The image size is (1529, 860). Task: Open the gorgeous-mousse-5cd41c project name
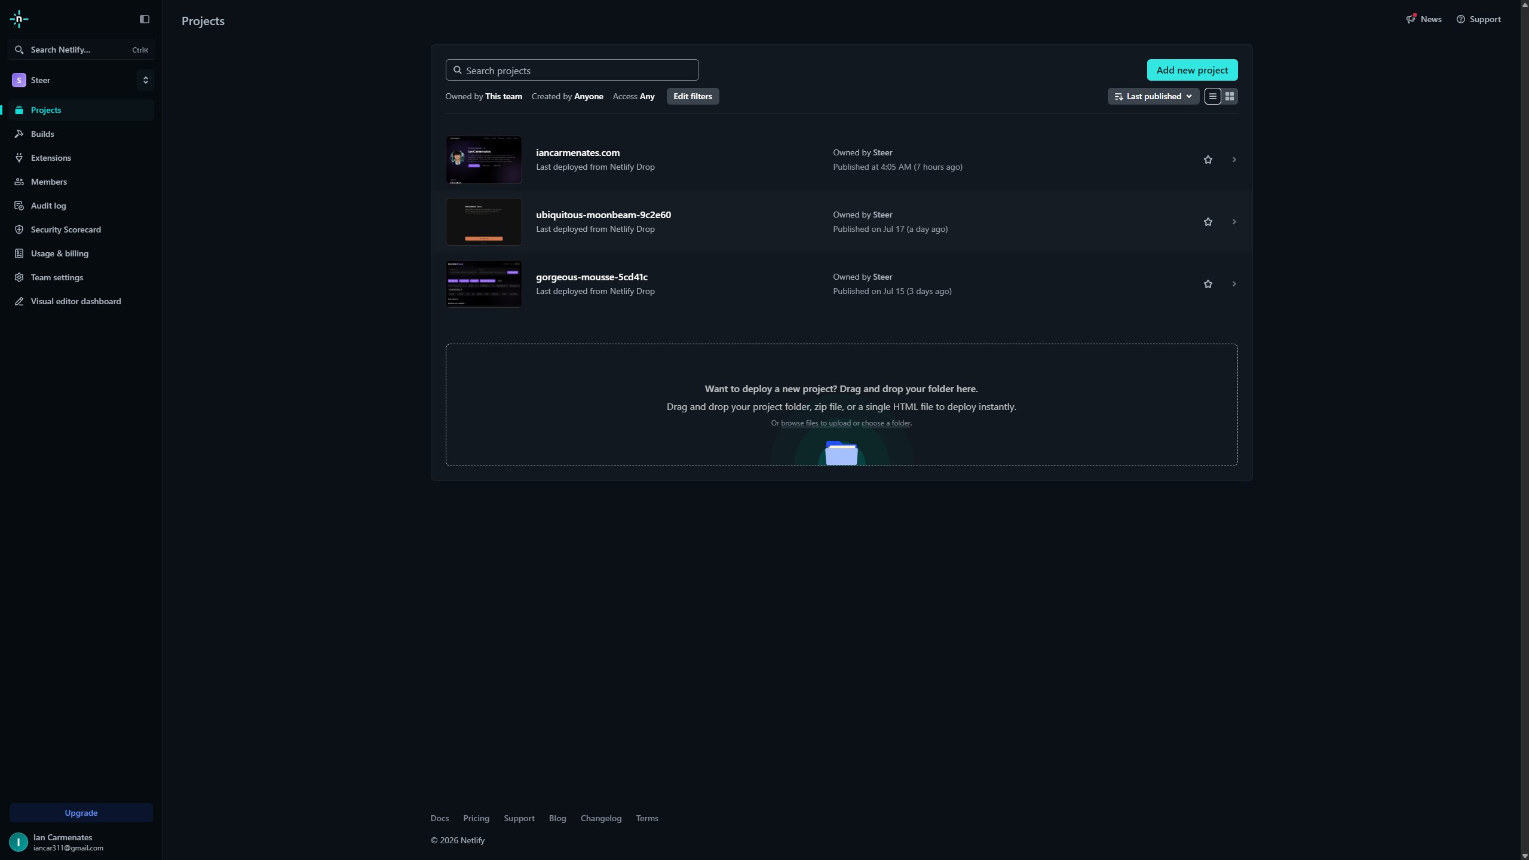[x=592, y=277]
